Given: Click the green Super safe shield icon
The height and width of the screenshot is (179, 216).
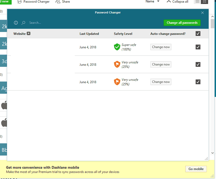Looking at the screenshot, I should pyautogui.click(x=117, y=47).
